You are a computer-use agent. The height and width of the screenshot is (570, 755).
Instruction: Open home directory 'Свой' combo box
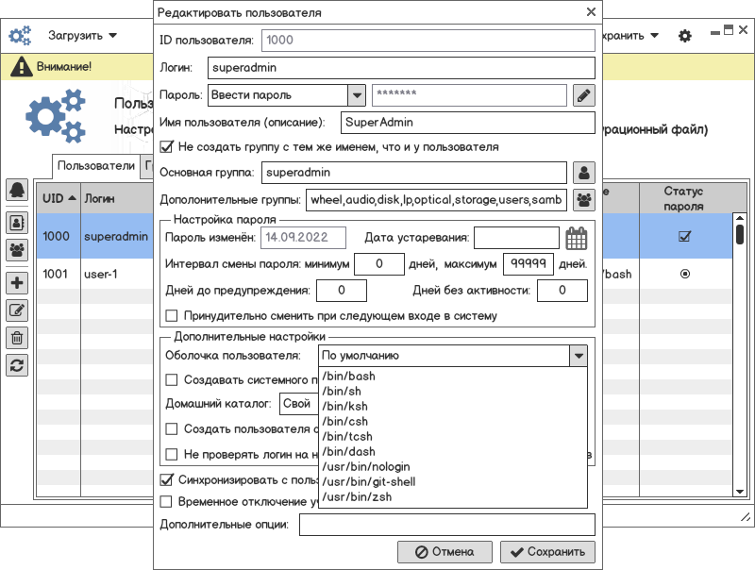(298, 403)
